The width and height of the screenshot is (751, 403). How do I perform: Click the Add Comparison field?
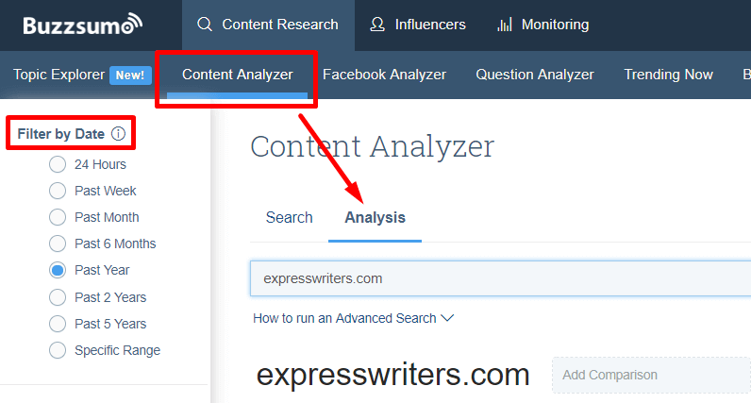coord(649,375)
